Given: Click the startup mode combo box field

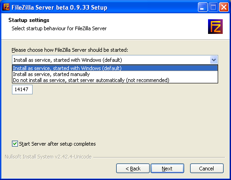Looking at the screenshot, I should pyautogui.click(x=115, y=60).
